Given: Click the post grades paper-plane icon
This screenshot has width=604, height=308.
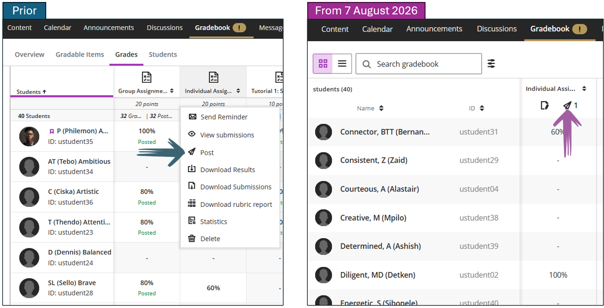Looking at the screenshot, I should [x=567, y=105].
